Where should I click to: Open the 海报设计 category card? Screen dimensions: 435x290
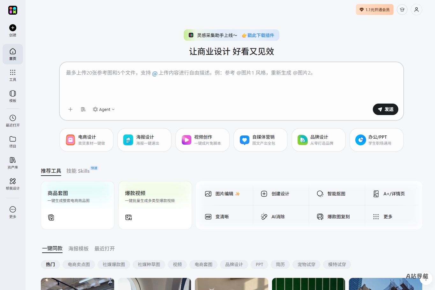click(x=144, y=140)
